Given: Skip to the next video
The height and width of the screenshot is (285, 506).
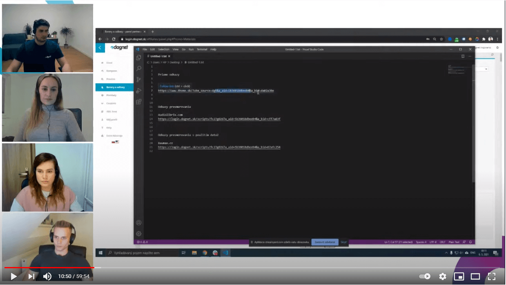Looking at the screenshot, I should (31, 276).
